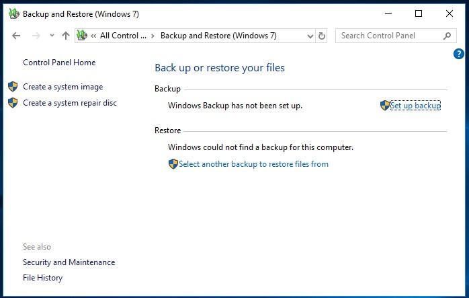The height and width of the screenshot is (298, 469).
Task: Click the Forward navigation arrow
Action: pos(36,36)
